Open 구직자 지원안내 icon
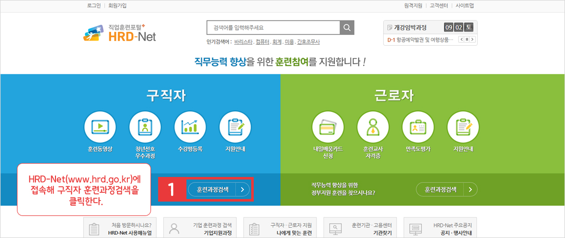565x238 pixels. pos(235,127)
